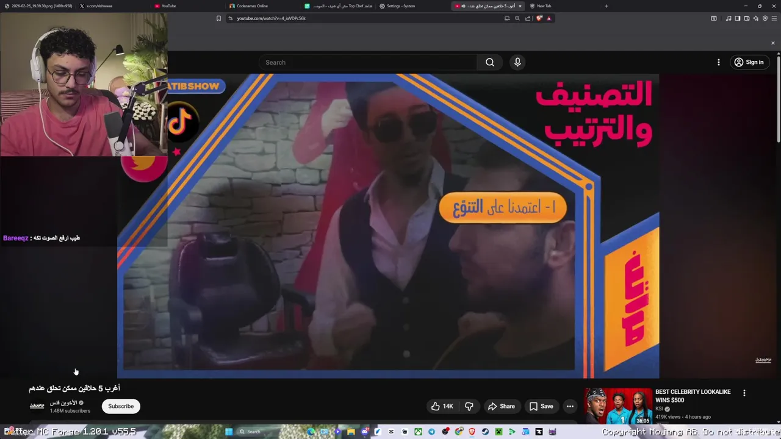The height and width of the screenshot is (439, 781).
Task: Click the zoom magnifier icon in address bar
Action: pyautogui.click(x=517, y=18)
